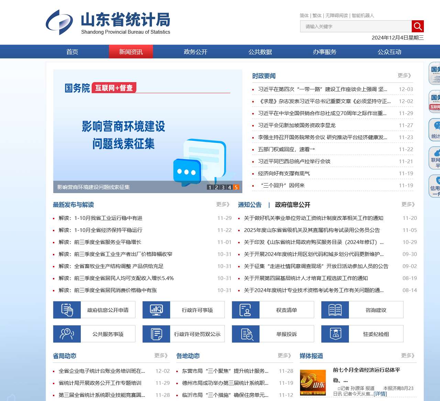
Task: Expand 更多 next to 时政要闻
Action: tap(404, 76)
